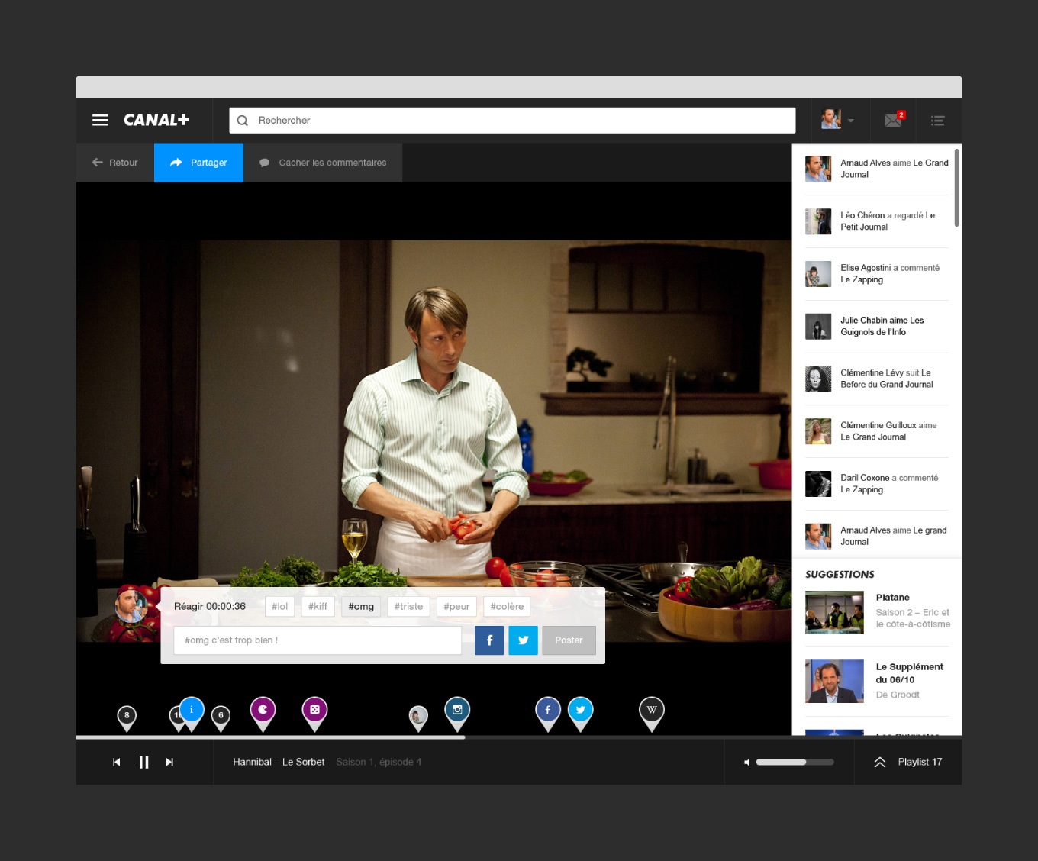Expand the Playlist 17 panel
1038x861 pixels.
click(x=907, y=762)
